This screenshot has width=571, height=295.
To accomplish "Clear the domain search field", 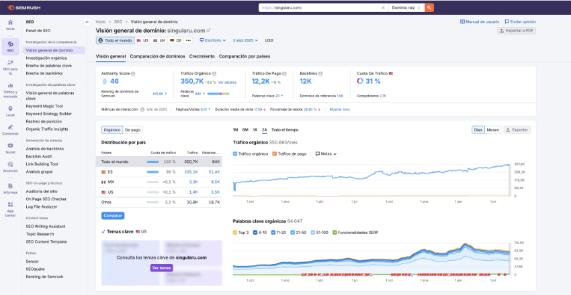I will pos(383,7).
